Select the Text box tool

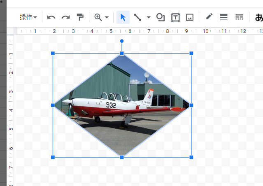[x=175, y=17]
